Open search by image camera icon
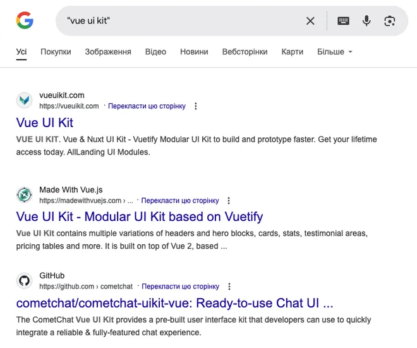 (x=390, y=21)
